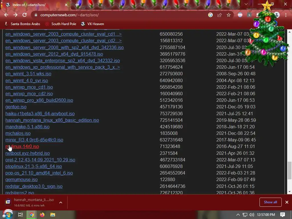Open the Windows Start button

tap(7, 214)
